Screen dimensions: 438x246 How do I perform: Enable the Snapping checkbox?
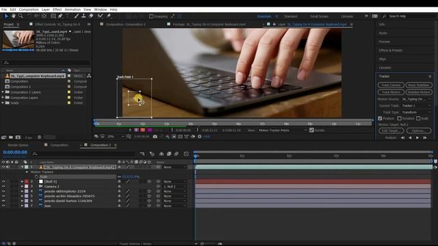(151, 16)
